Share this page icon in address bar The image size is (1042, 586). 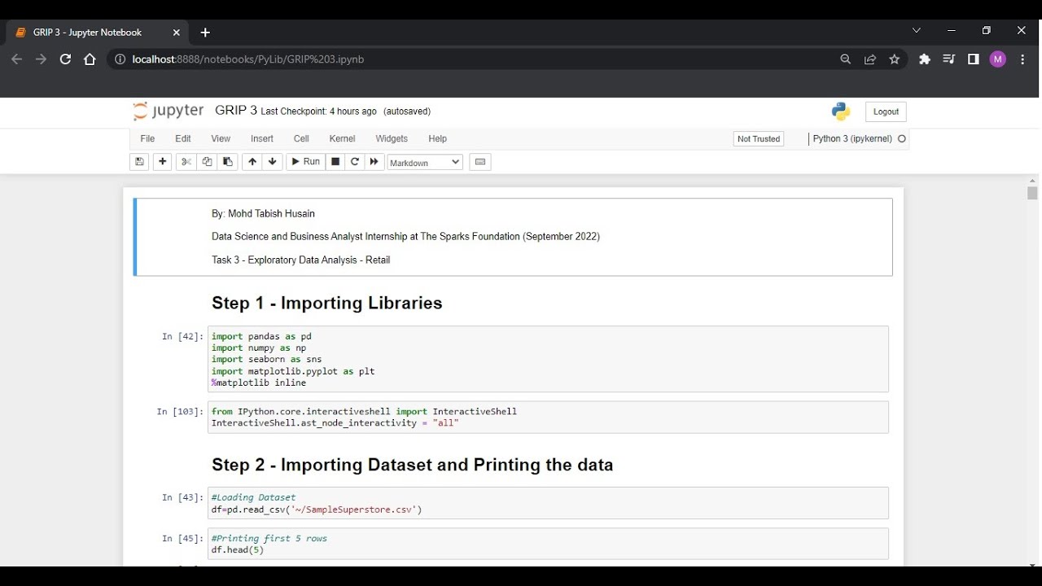tap(870, 59)
